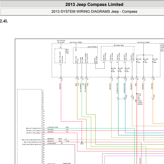Image resolution: width=164 pixels, height=164 pixels.
Task: Click the 'ENG CTRL RUN/STRT IGN' pin label
Action: click(x=32, y=142)
